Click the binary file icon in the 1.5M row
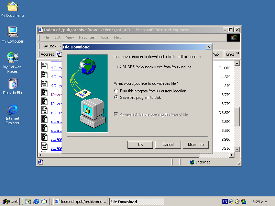275x206 pixels. [44, 75]
